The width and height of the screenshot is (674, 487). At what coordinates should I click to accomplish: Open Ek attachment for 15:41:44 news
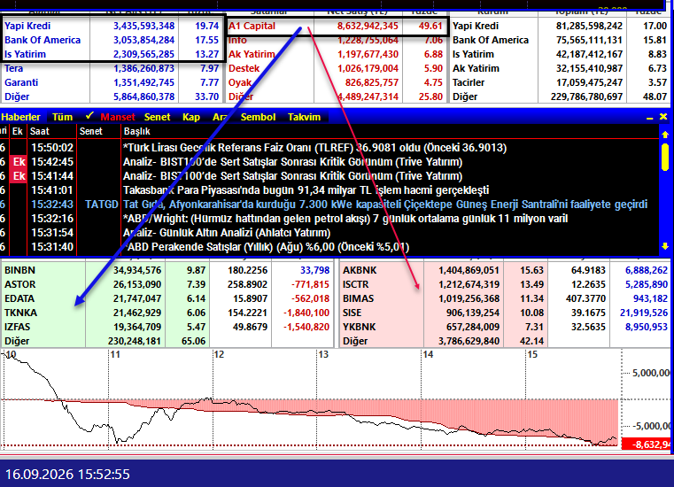pyautogui.click(x=19, y=176)
